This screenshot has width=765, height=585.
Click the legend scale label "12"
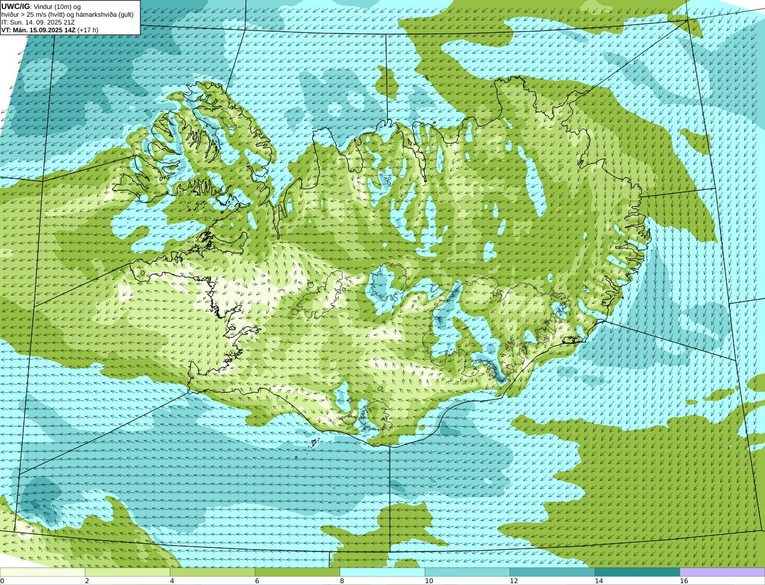click(x=513, y=581)
